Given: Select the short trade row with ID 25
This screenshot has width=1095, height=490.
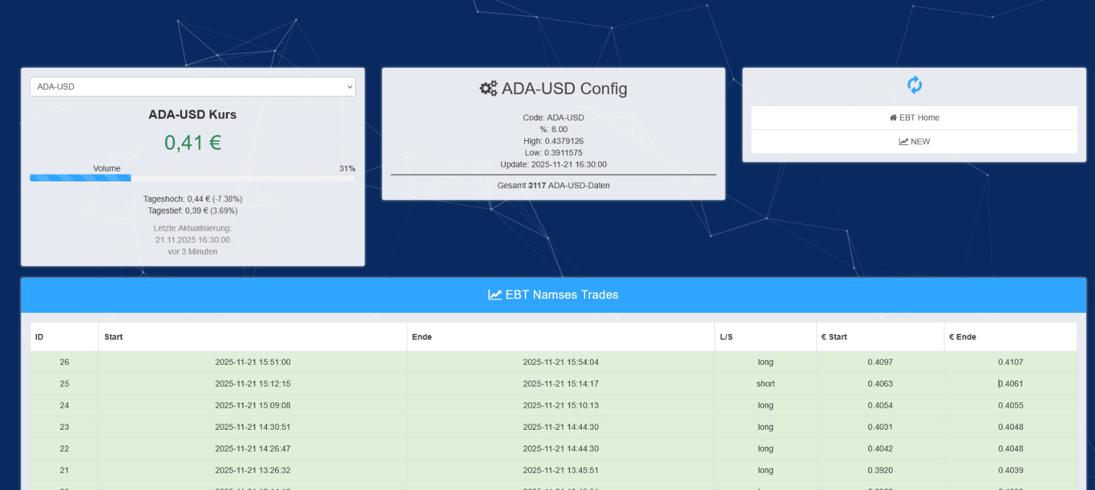Looking at the screenshot, I should click(64, 384).
